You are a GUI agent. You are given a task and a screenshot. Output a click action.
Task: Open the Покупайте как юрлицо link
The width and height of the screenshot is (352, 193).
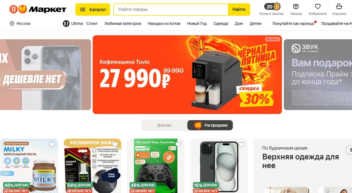pyautogui.click(x=293, y=23)
